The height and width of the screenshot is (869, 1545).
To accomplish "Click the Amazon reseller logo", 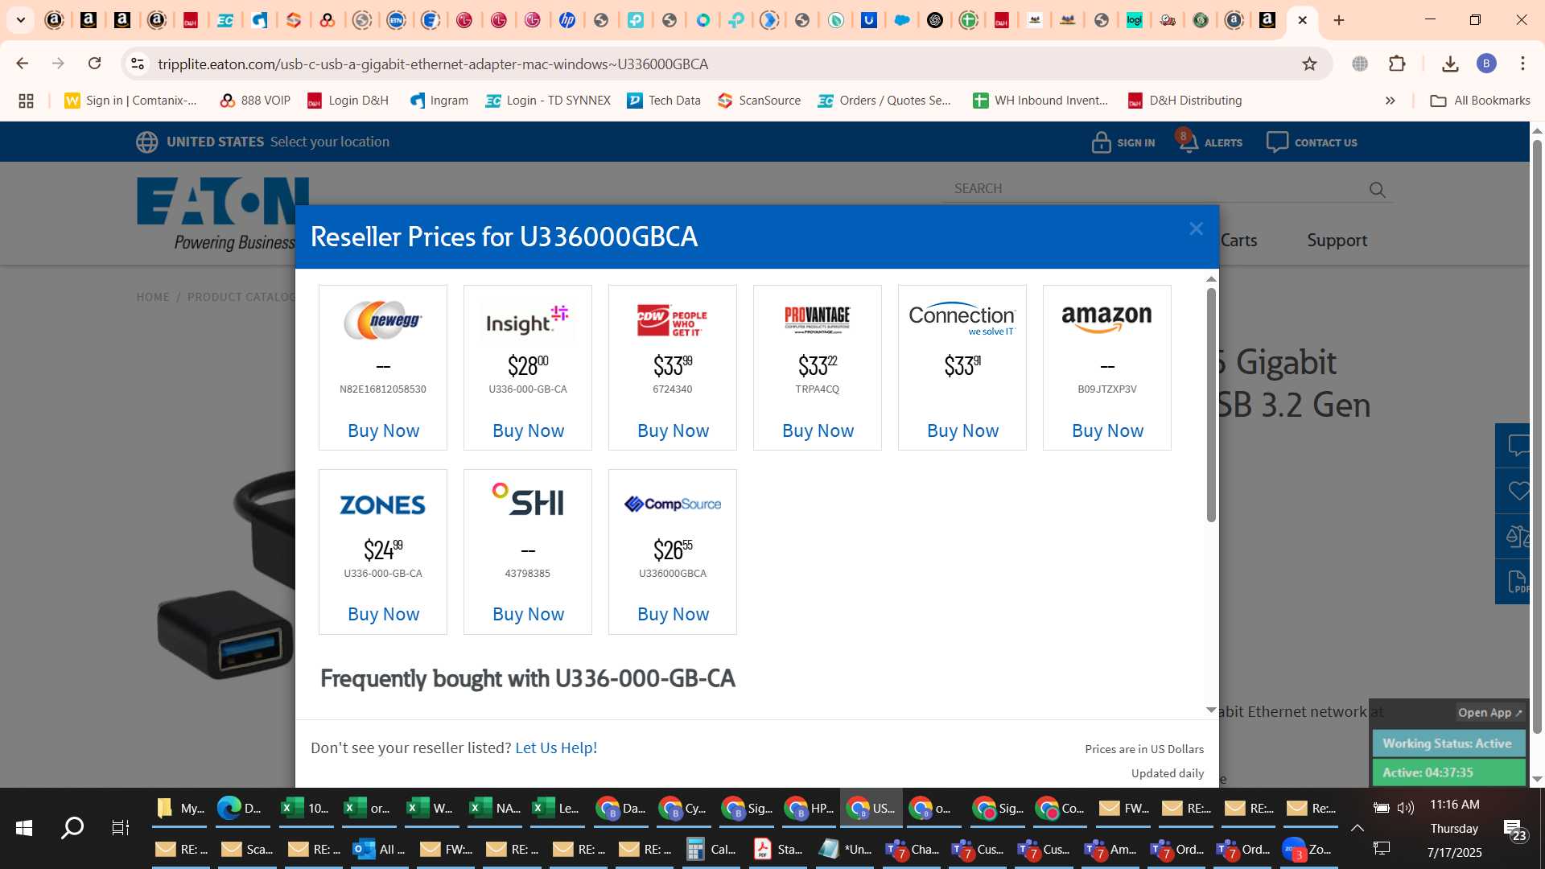I will click(1107, 319).
